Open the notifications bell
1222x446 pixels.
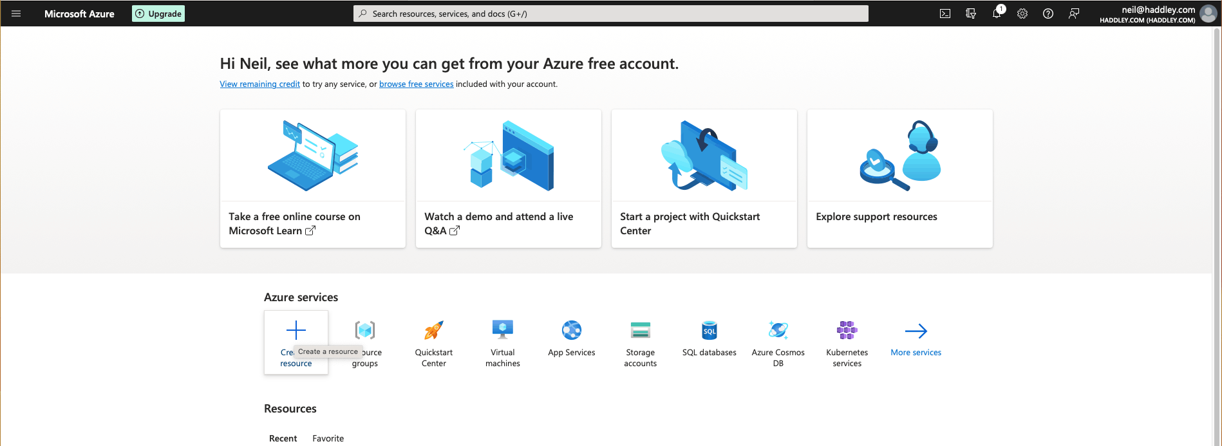(997, 14)
